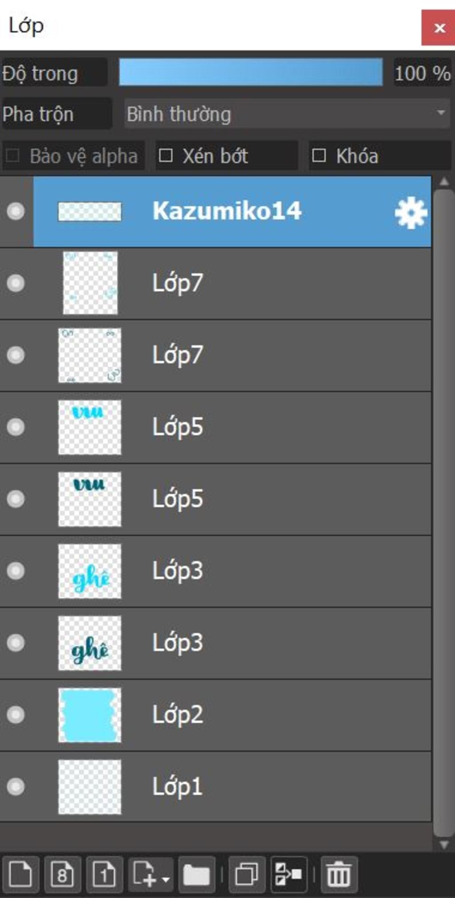The image size is (455, 898).
Task: Create a new layer folder
Action: tap(196, 874)
